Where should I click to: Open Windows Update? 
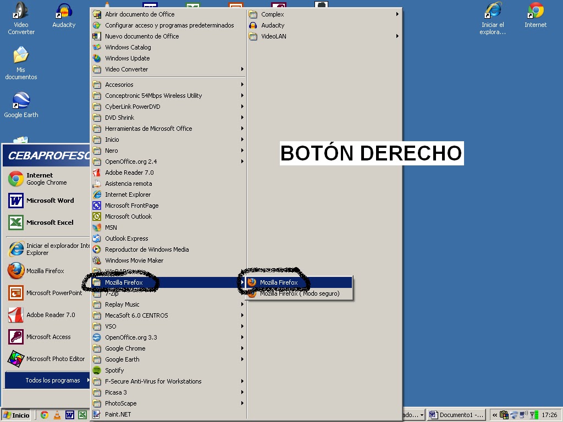pyautogui.click(x=169, y=58)
